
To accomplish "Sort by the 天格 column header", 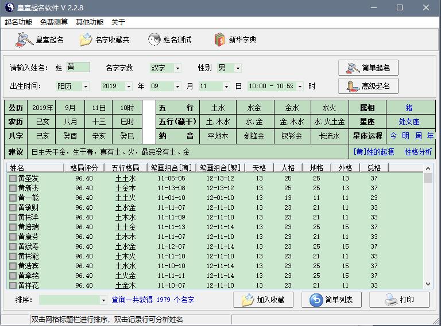I will pyautogui.click(x=259, y=168).
